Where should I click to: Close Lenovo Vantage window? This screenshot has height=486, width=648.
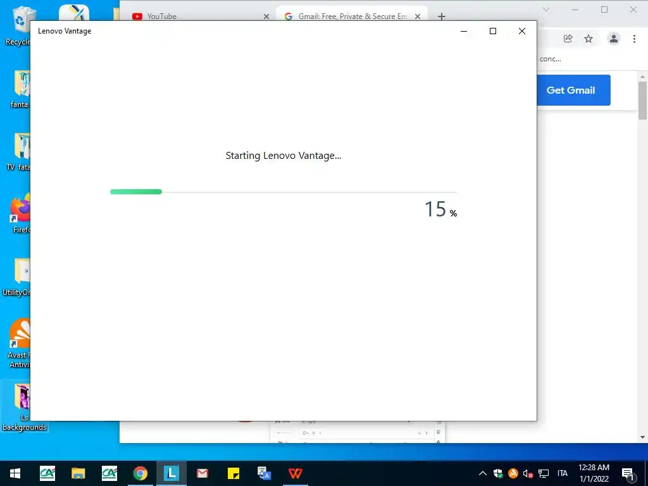(522, 31)
